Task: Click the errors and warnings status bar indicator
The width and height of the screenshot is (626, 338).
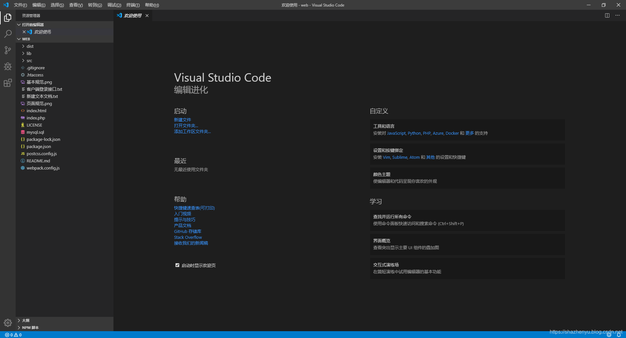Action: (13, 335)
